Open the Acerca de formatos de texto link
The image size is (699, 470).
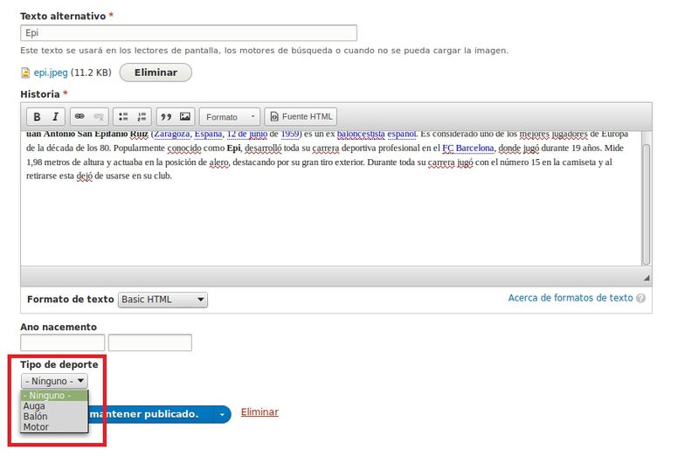571,298
